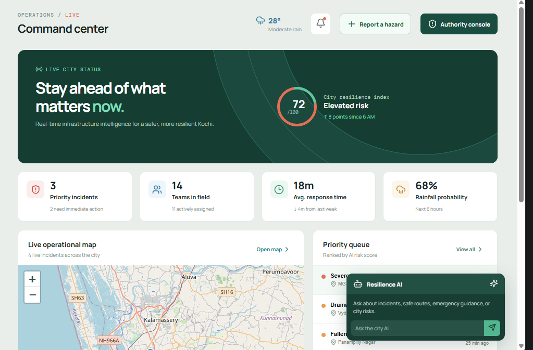This screenshot has height=350, width=533.
Task: Click the Rainfall probability cloud icon
Action: 401,189
